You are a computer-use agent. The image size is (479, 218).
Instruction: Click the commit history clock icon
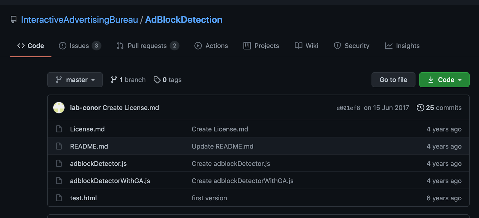[x=420, y=108]
